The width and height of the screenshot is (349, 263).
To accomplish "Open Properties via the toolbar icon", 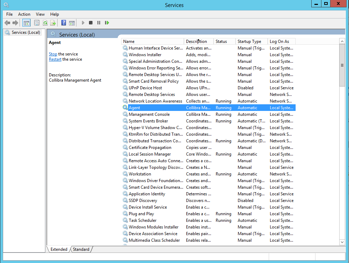I will (37, 23).
